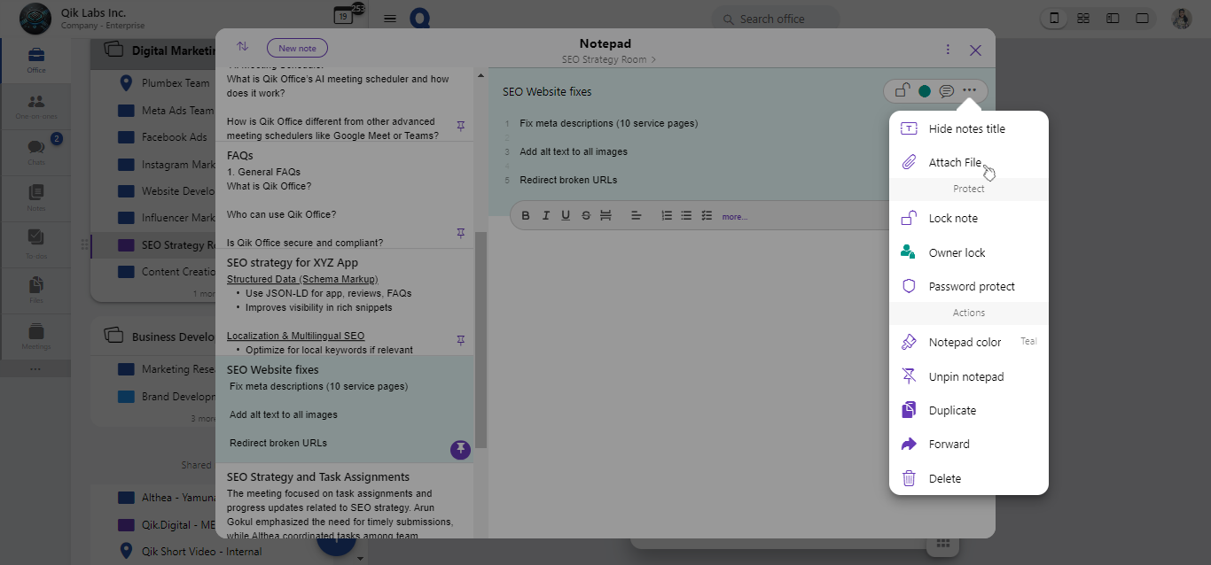Click the New note button

click(x=297, y=49)
